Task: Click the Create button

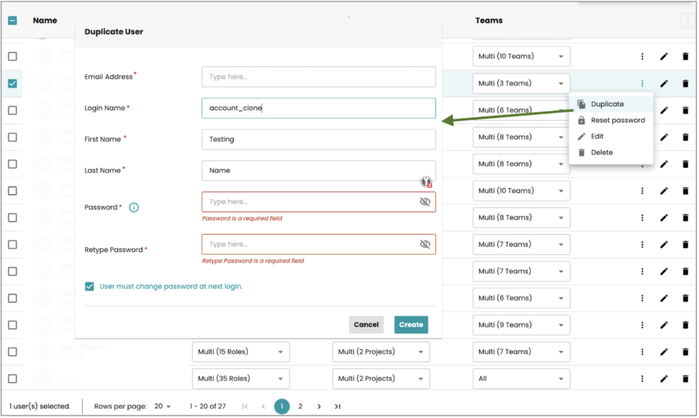Action: point(411,325)
